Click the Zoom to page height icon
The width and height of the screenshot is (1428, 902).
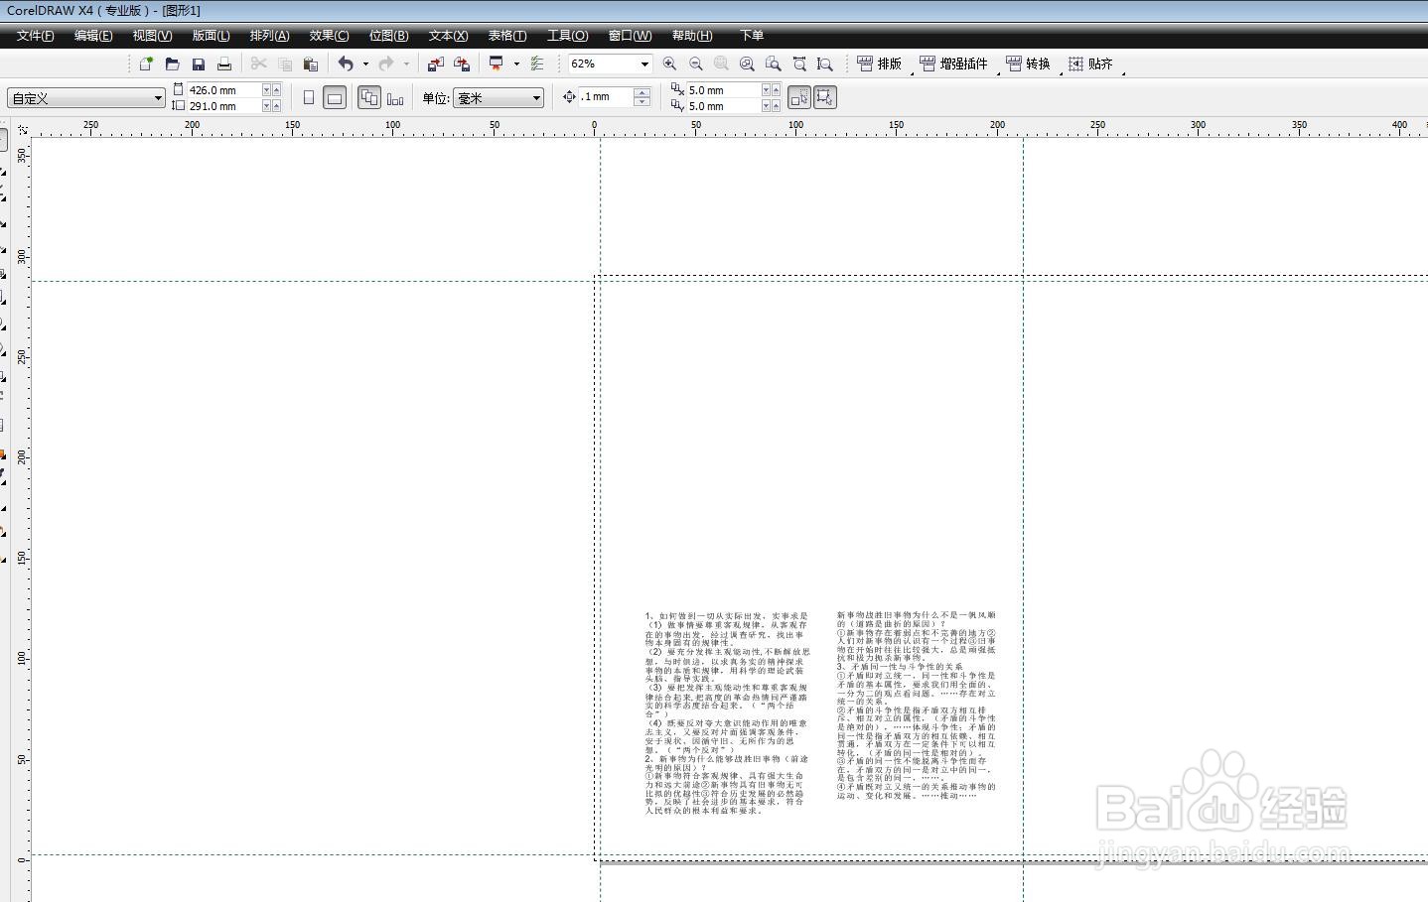[x=825, y=64]
